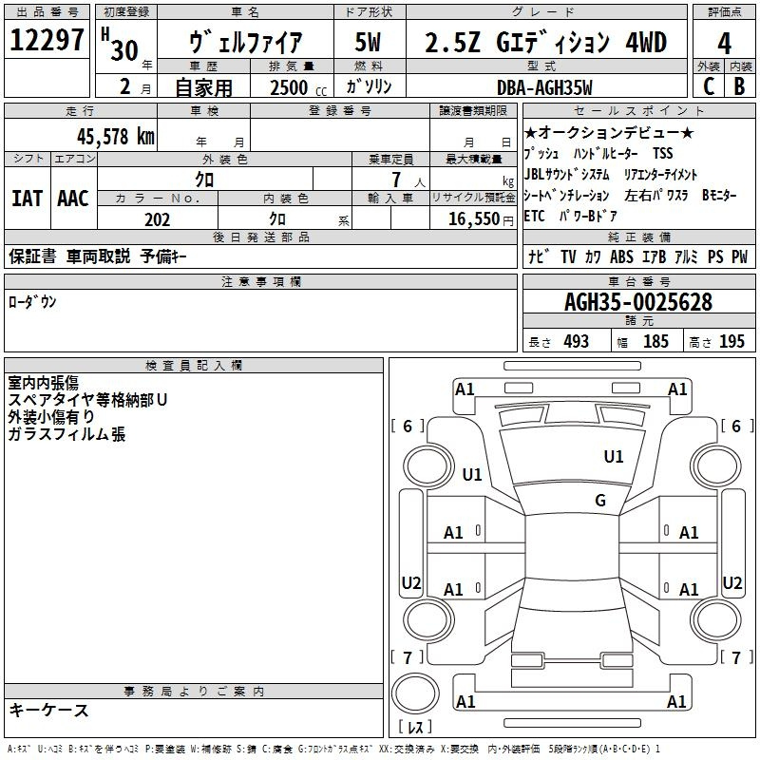Viewport: 760px width, 760px height.
Task: Select displacement value 2500 cc
Action: tap(298, 87)
